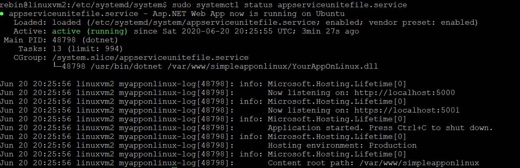Click the http://localhost:5000 URL
Image resolution: width=520 pixels, height=168 pixels.
tap(405, 93)
